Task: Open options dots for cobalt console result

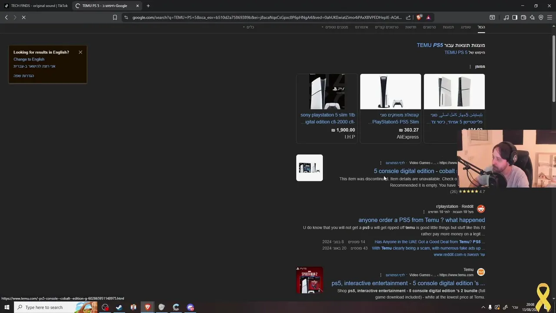Action: [381, 163]
